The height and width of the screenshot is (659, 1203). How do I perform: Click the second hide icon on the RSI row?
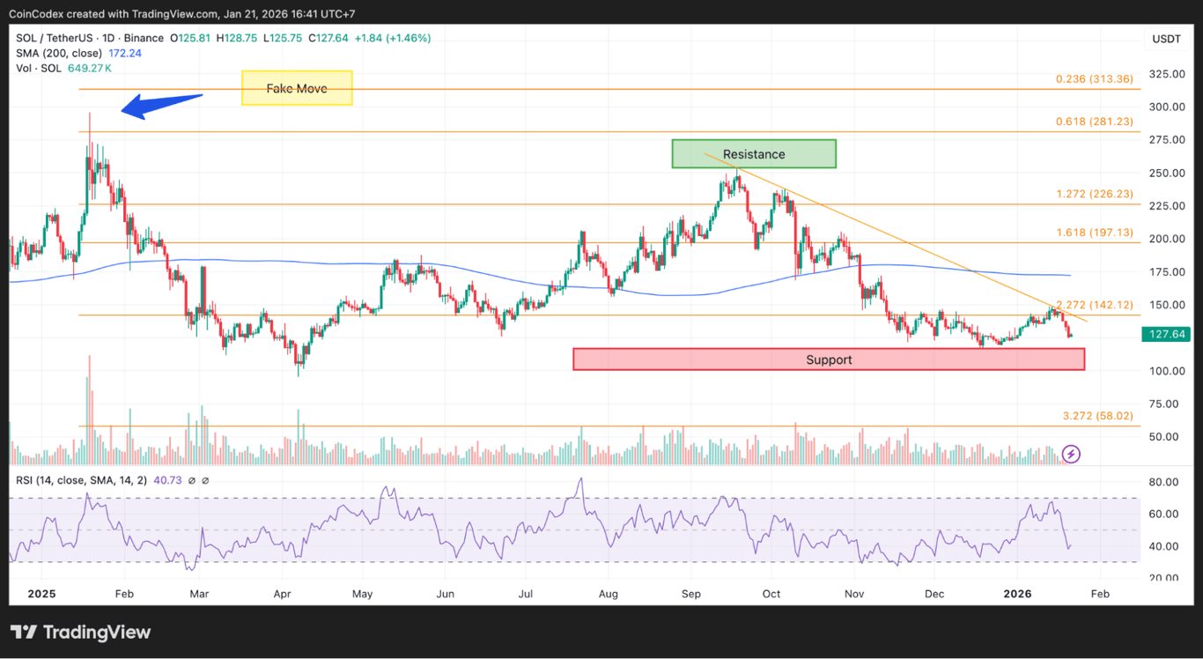(x=205, y=480)
